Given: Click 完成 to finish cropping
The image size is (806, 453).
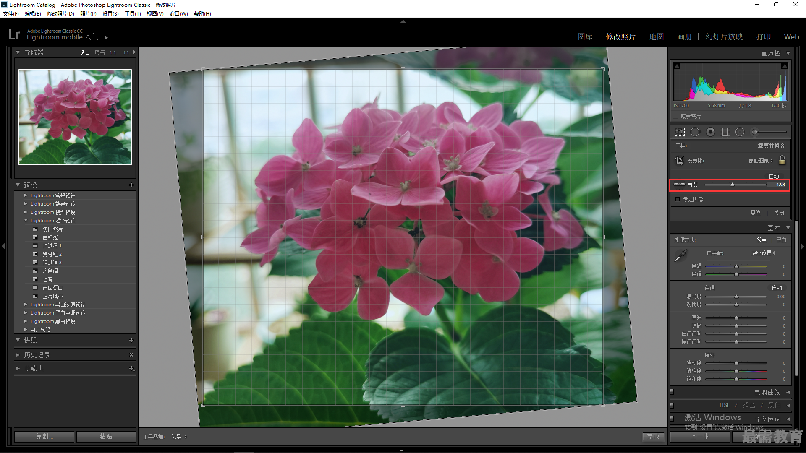Looking at the screenshot, I should click(x=653, y=437).
